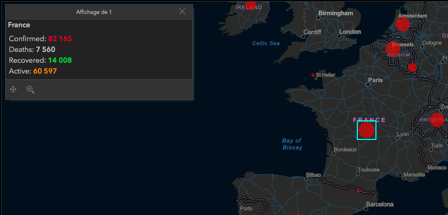The width and height of the screenshot is (448, 215).
Task: Click the zoom-to magnifier icon in popup
Action: (30, 89)
